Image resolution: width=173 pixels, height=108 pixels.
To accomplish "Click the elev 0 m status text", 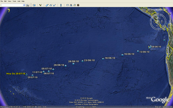I will point(42,107).
